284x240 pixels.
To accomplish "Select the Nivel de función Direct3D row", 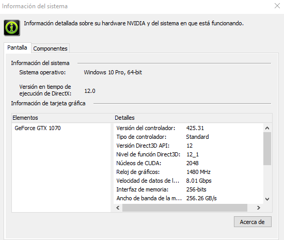I will pos(188,154).
